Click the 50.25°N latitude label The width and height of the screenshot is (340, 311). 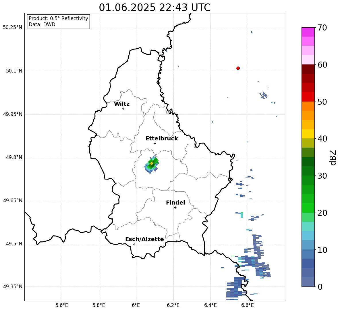13,28
